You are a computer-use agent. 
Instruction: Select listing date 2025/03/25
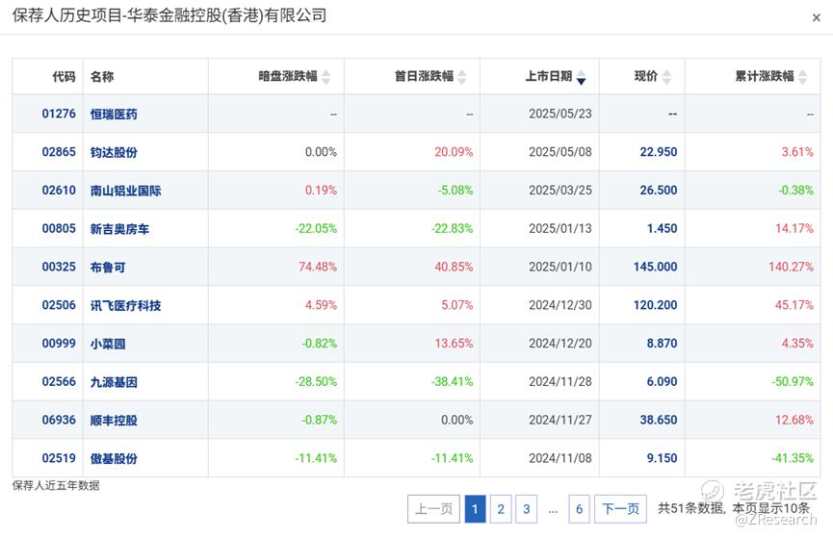(560, 191)
